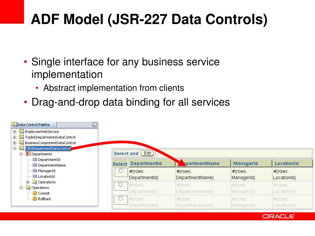Screen dimensions: 315x236
Task: Select the BusinessComponentDataControl label
Action: tap(50, 143)
